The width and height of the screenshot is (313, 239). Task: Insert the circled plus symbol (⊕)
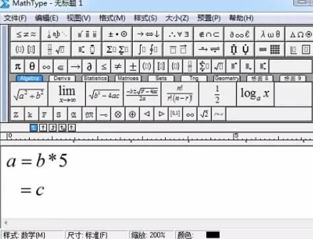(132, 114)
